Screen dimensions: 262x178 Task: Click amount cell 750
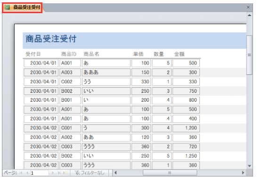pyautogui.click(x=186, y=91)
